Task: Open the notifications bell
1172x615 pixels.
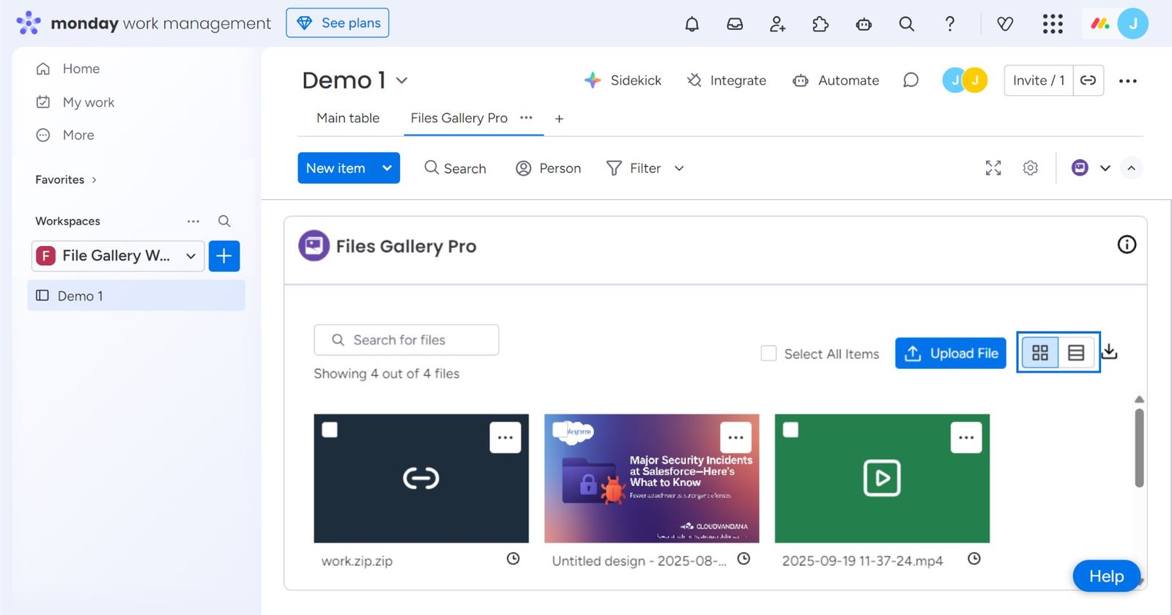Action: 691,24
